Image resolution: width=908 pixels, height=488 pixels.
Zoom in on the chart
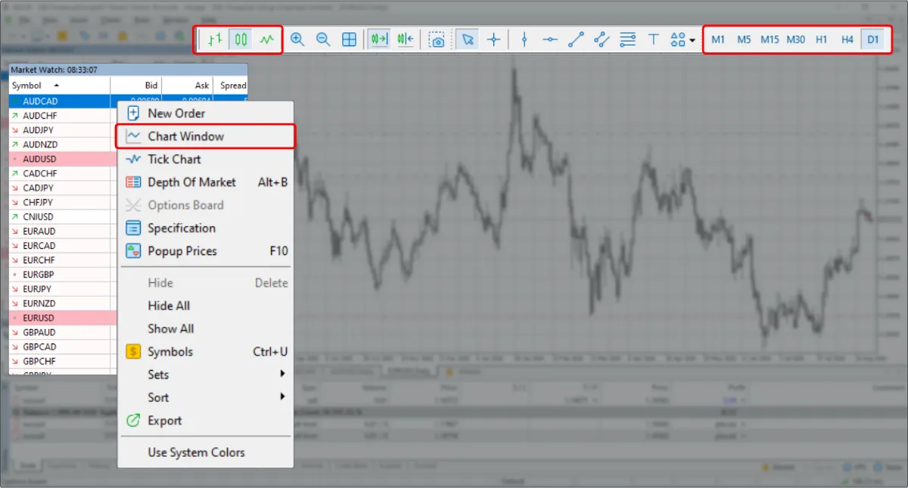(x=297, y=39)
